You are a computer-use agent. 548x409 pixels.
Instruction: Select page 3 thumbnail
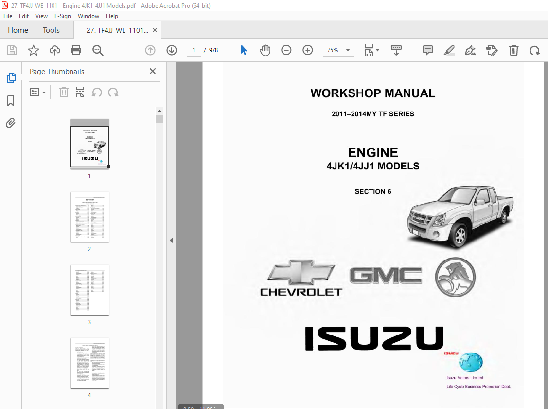tap(89, 290)
